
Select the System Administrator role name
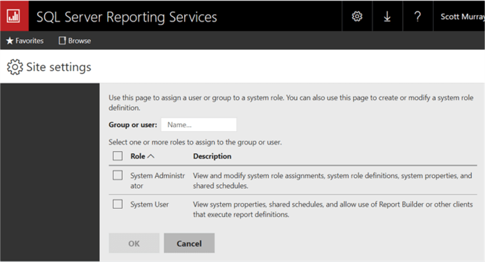157,181
